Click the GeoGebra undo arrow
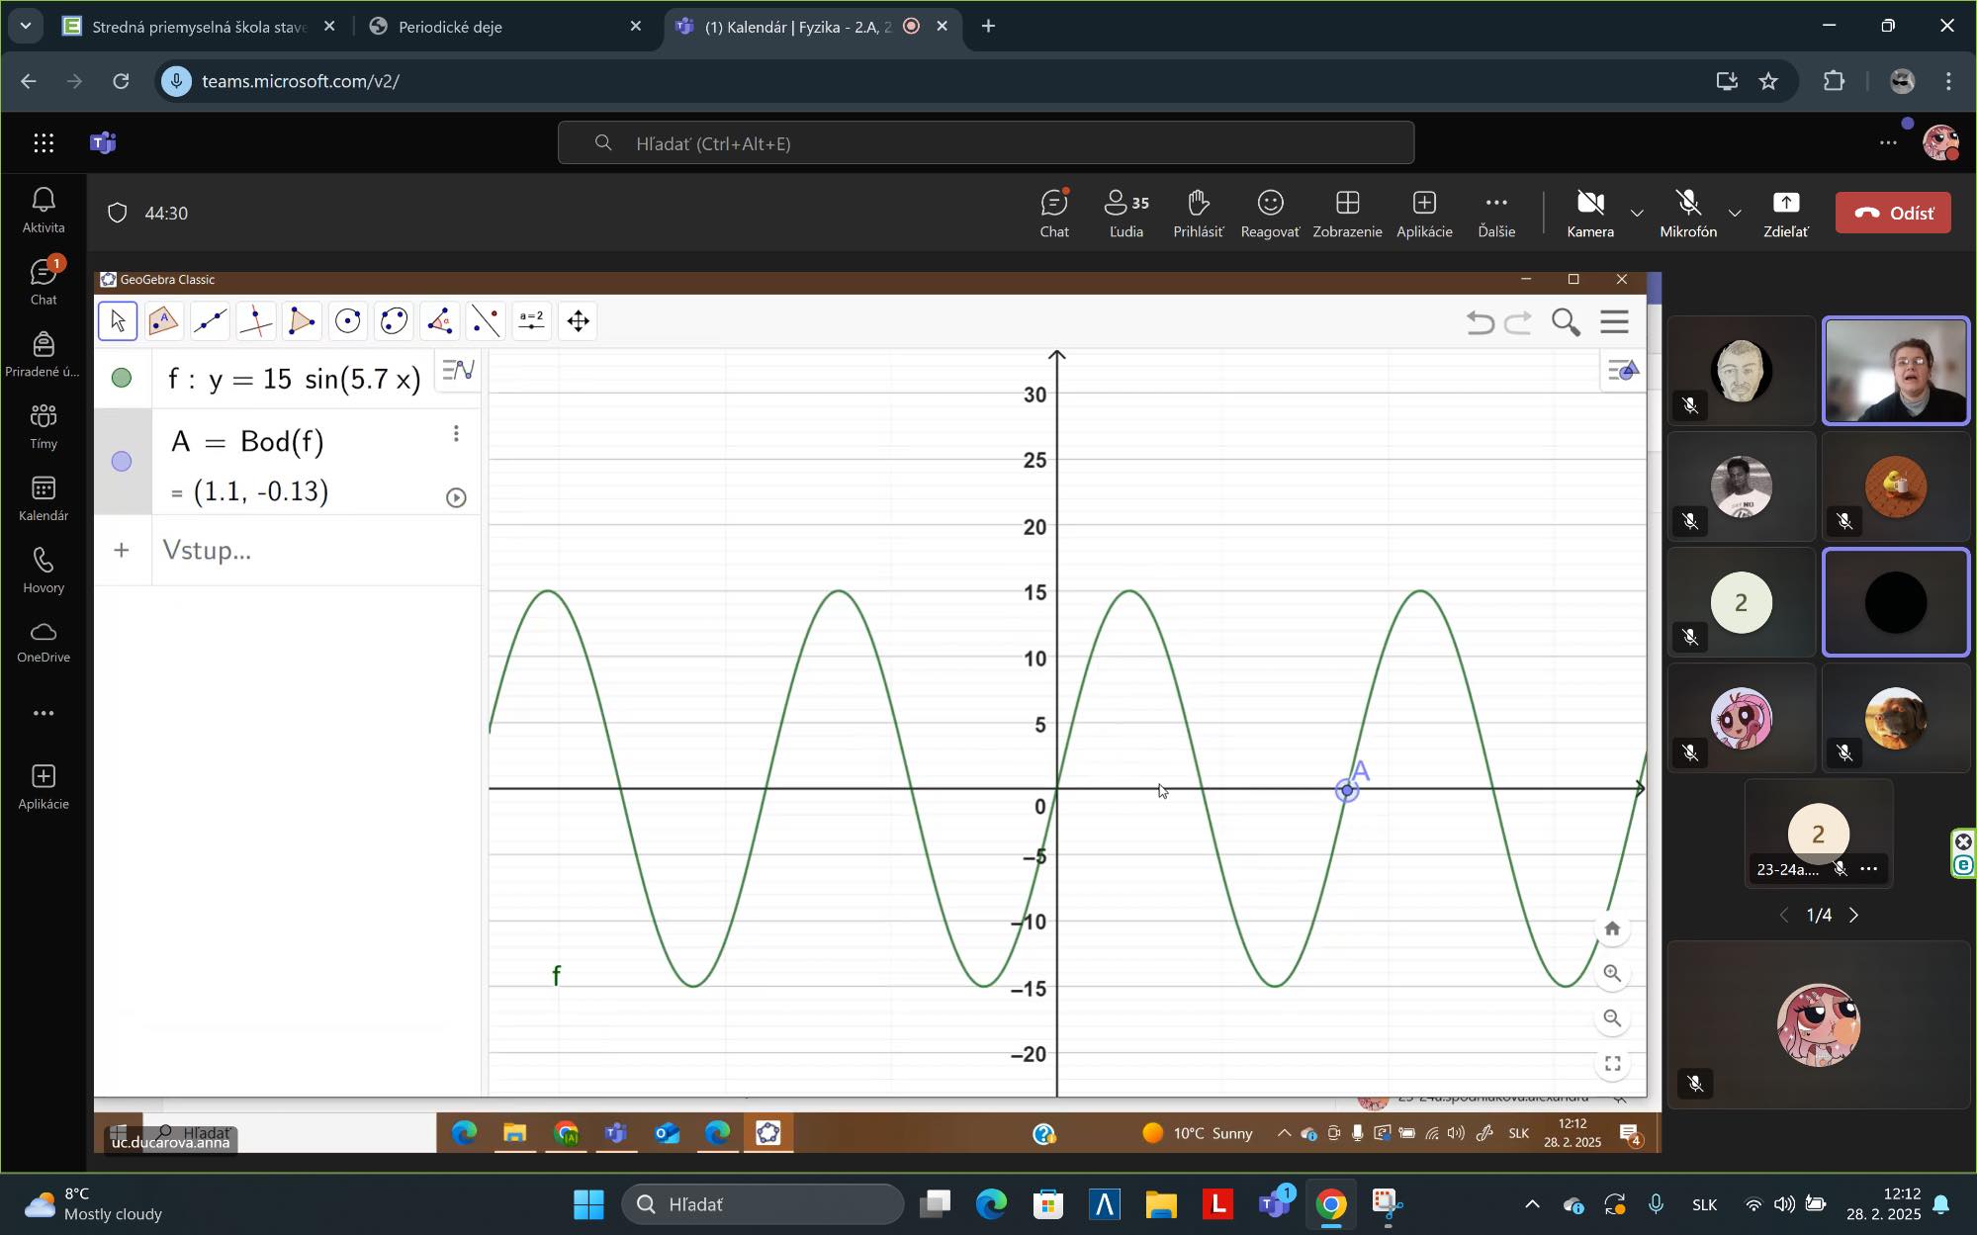 [x=1480, y=322]
